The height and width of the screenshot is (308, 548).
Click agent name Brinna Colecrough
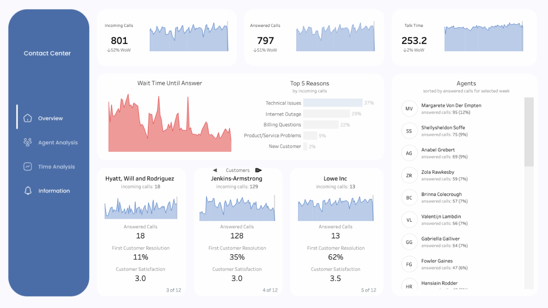pyautogui.click(x=442, y=194)
